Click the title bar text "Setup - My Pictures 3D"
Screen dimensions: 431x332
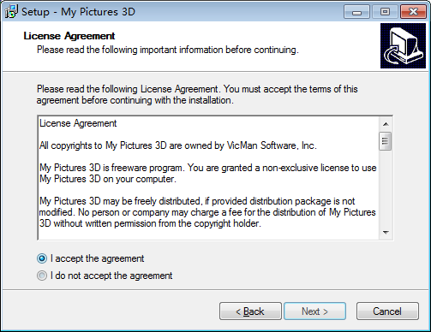(78, 12)
